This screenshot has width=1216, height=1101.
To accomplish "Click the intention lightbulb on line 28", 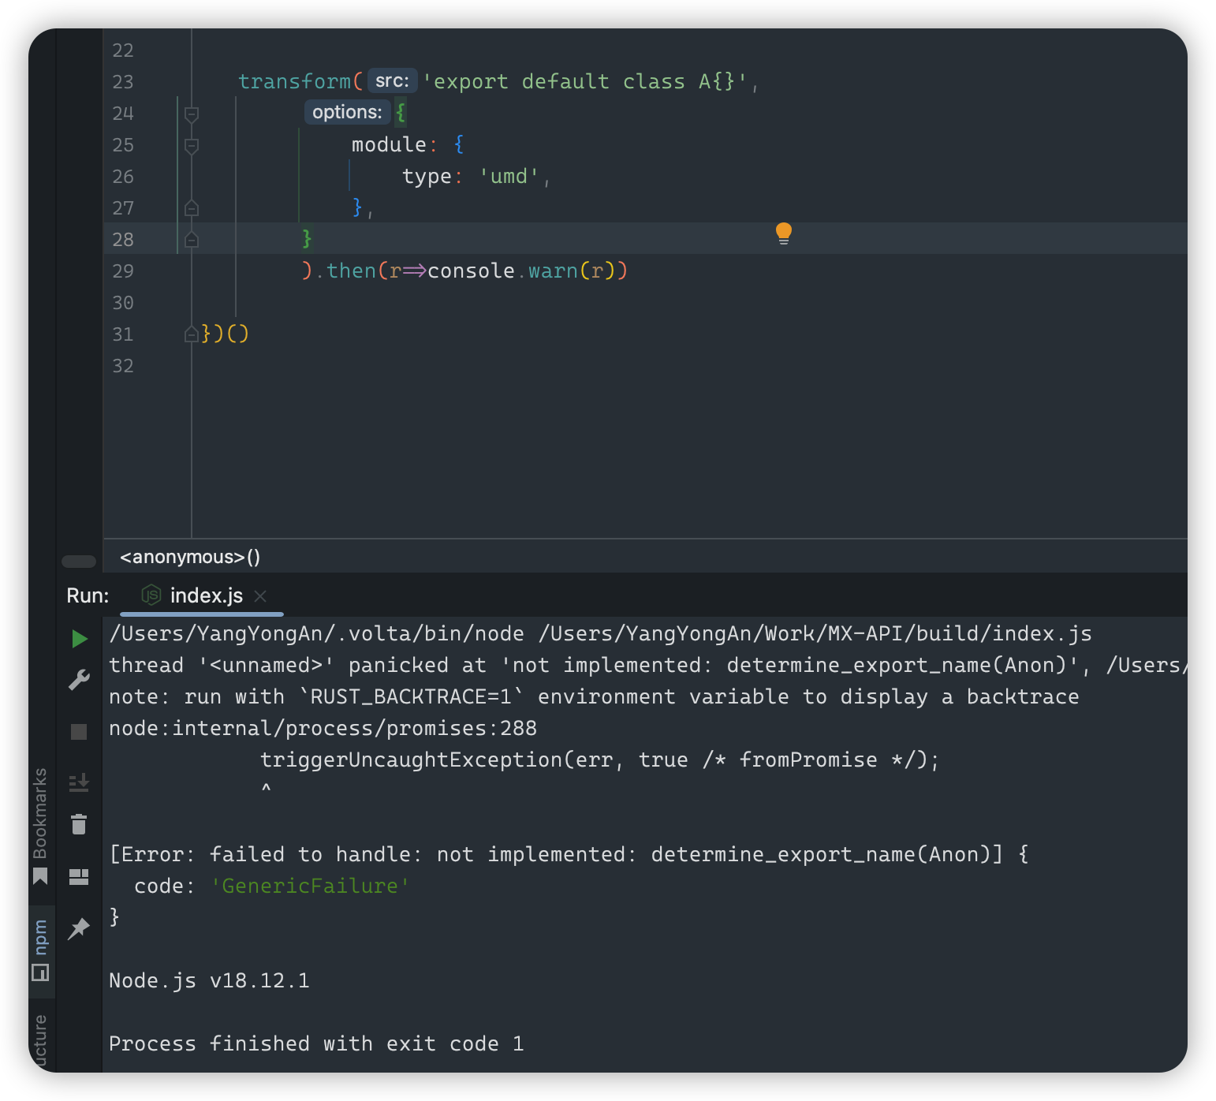I will [783, 234].
